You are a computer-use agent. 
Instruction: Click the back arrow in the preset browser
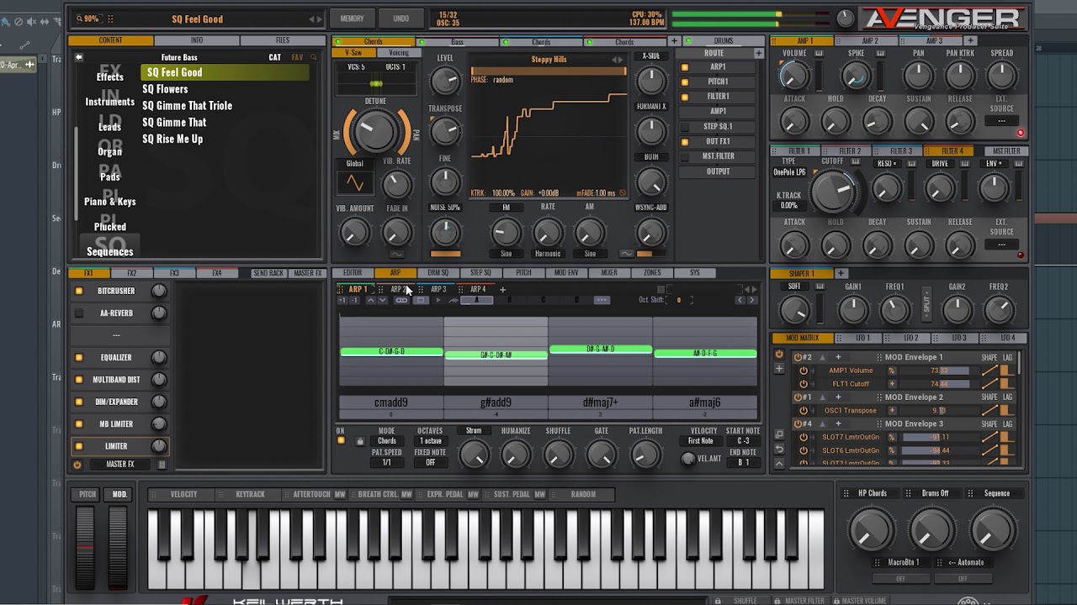pos(78,57)
